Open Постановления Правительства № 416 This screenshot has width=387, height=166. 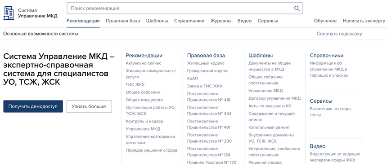pos(209,96)
